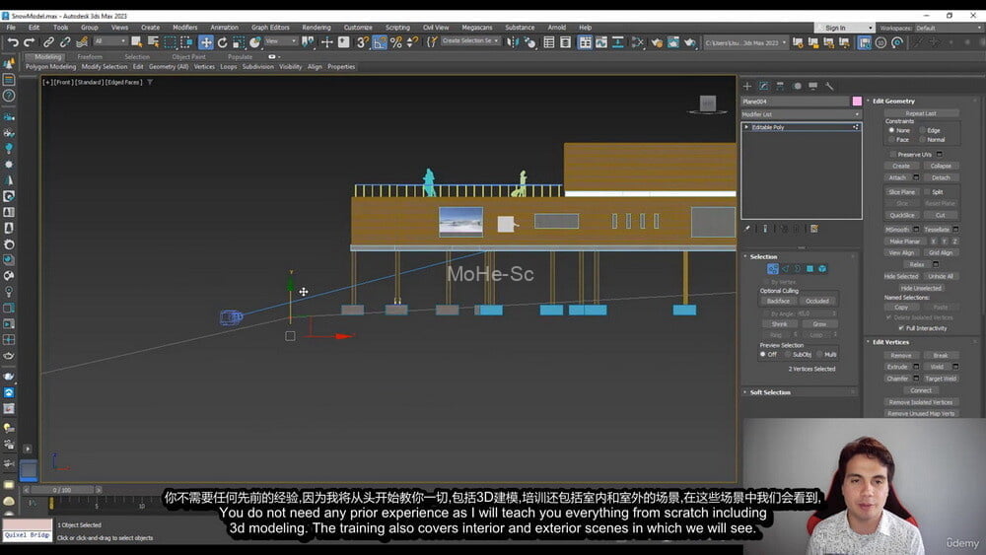Switch to the Freeform ribbon tab
986x555 pixels.
click(x=90, y=57)
